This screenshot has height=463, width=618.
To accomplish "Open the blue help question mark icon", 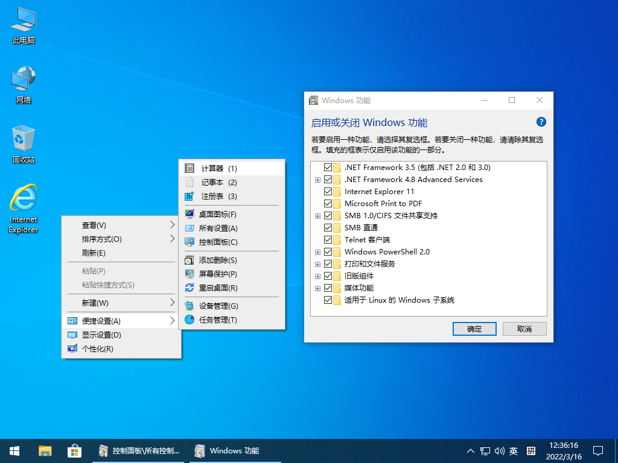I will tap(541, 122).
